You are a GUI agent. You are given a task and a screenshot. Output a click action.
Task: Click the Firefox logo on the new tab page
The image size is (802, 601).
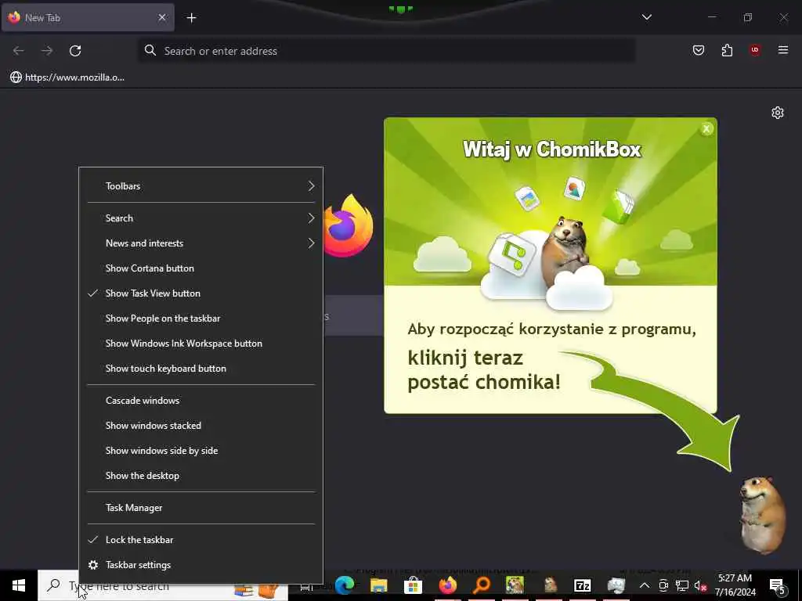(348, 226)
